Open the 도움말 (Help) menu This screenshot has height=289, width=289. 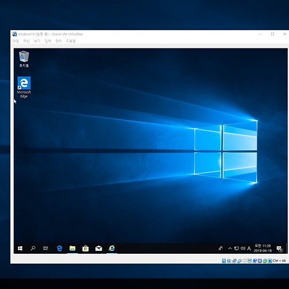pos(71,41)
